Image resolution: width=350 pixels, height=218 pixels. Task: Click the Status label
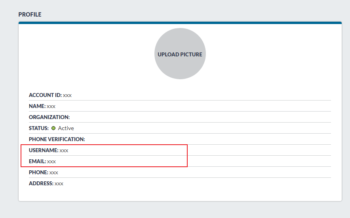click(x=39, y=128)
